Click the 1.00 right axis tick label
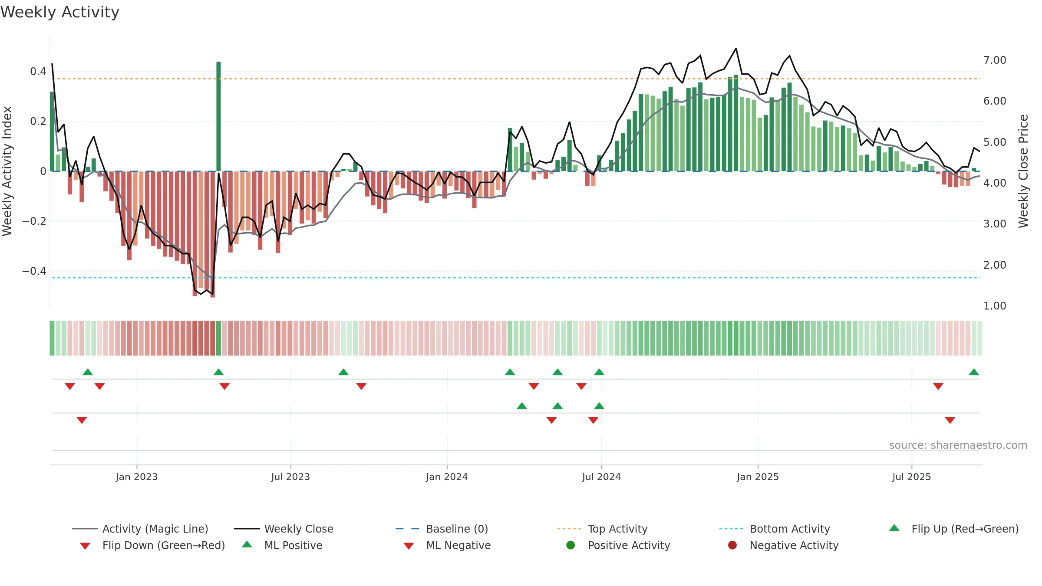This screenshot has height=586, width=1042. pyautogui.click(x=995, y=306)
